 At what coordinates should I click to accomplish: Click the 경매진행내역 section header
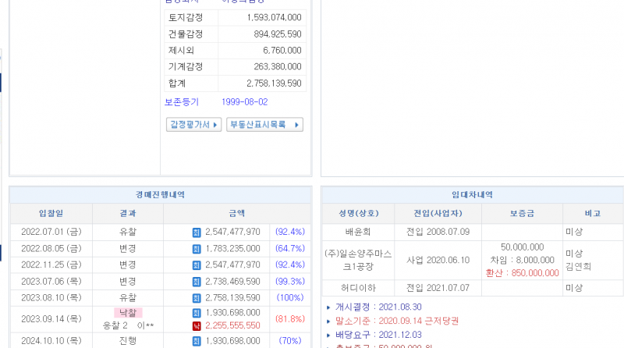[160, 195]
